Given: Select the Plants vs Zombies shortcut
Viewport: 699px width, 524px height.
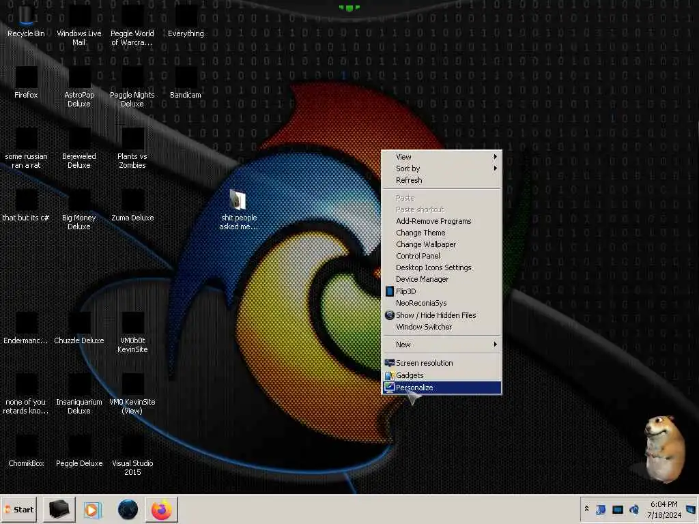Looking at the screenshot, I should pyautogui.click(x=132, y=148).
